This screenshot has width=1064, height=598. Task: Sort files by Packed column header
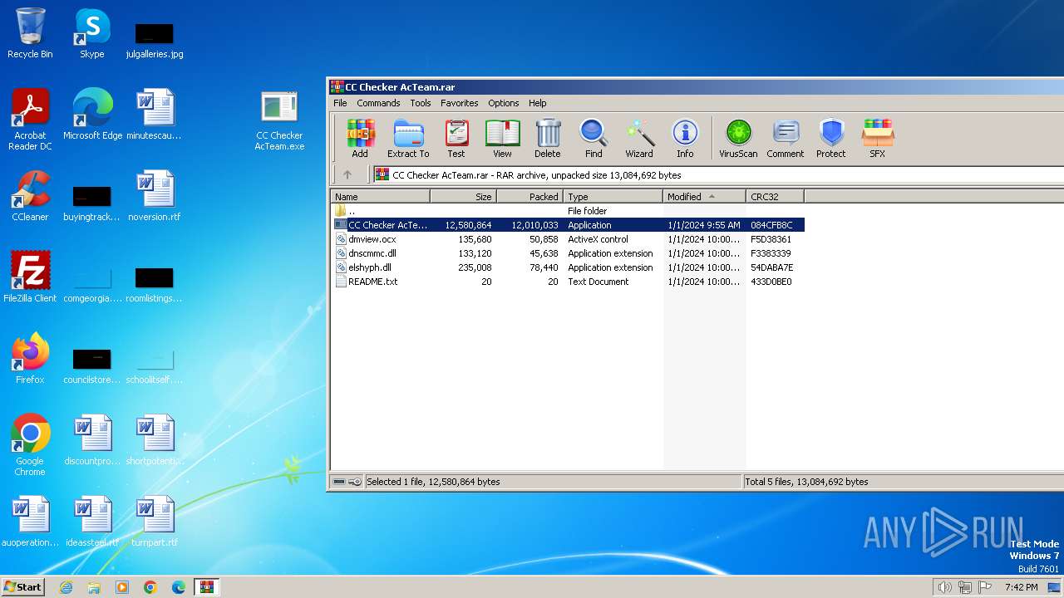point(530,197)
